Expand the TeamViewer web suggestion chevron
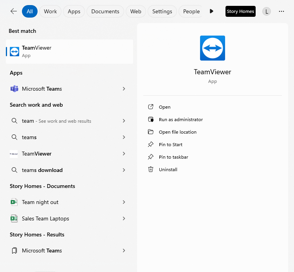The width and height of the screenshot is (294, 272). click(x=124, y=154)
